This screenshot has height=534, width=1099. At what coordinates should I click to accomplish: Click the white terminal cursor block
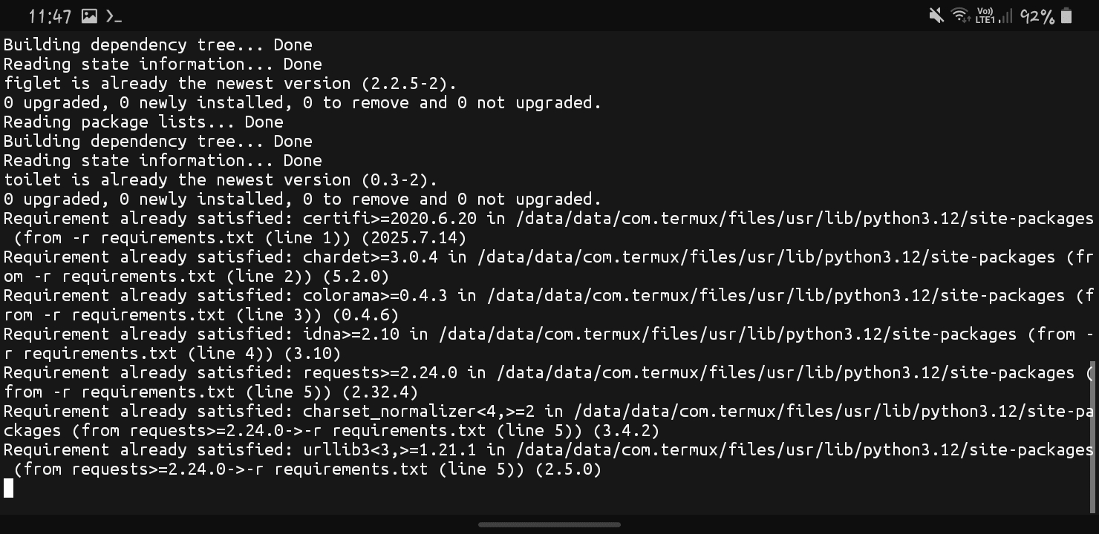9,488
